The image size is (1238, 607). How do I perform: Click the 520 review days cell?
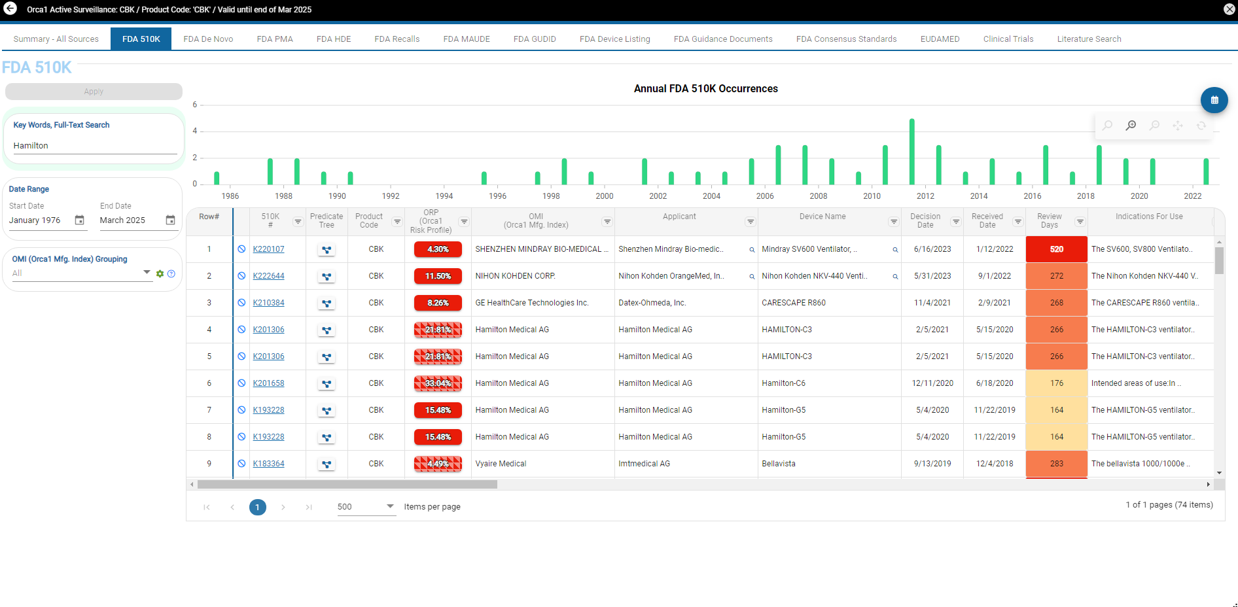[1056, 249]
